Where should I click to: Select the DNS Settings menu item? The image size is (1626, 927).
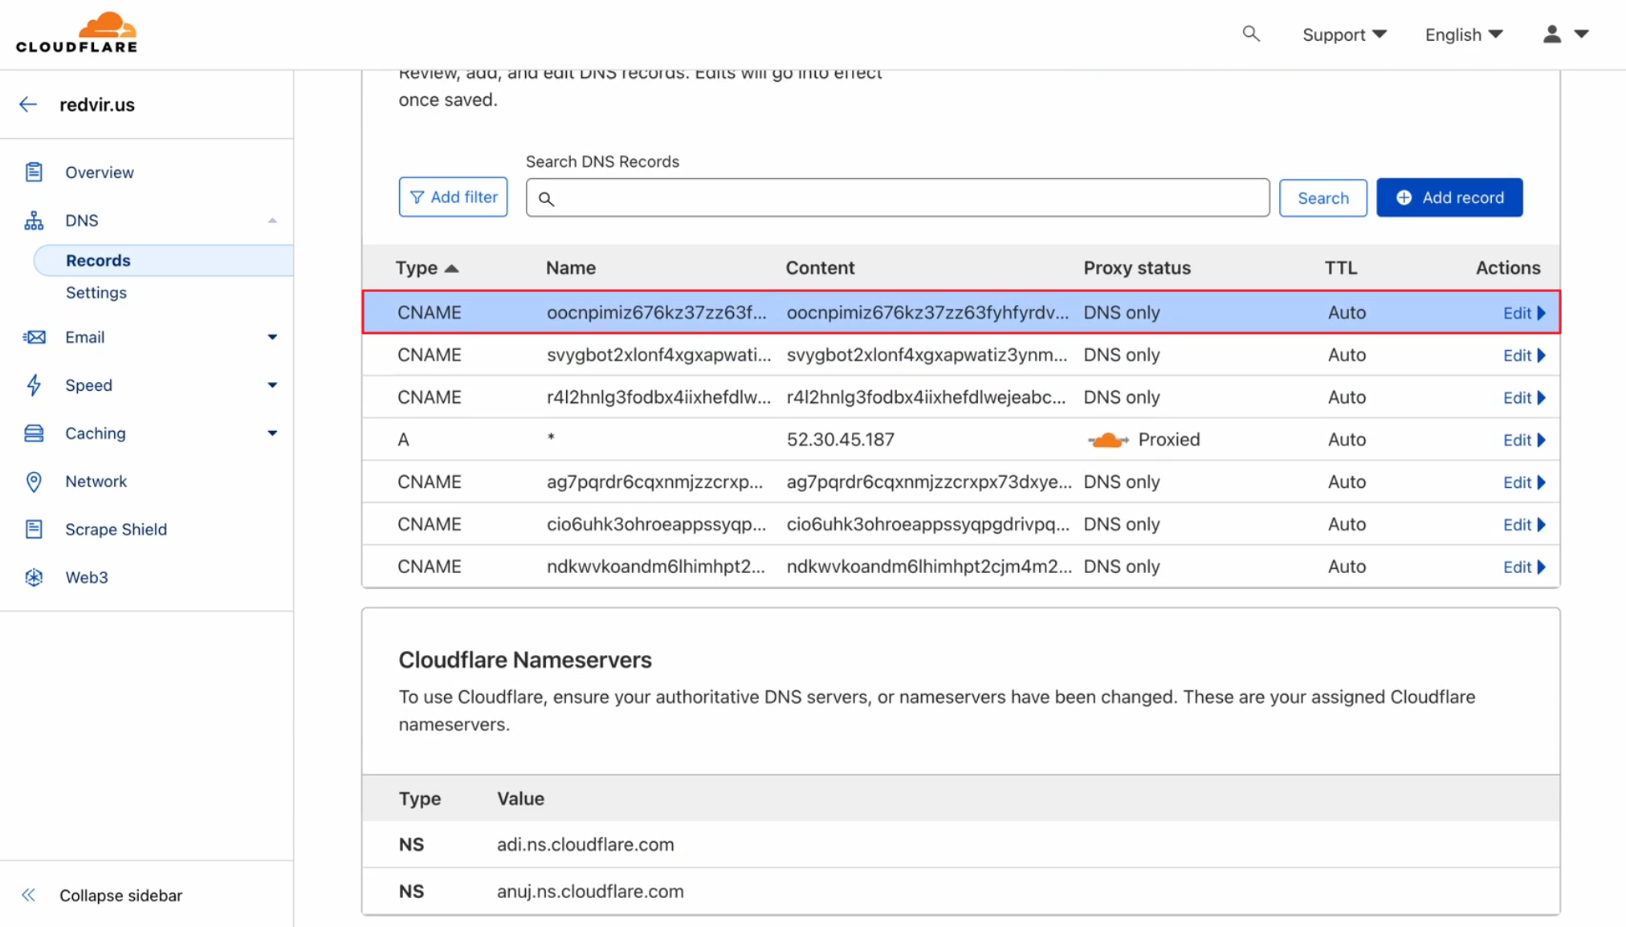pyautogui.click(x=95, y=291)
